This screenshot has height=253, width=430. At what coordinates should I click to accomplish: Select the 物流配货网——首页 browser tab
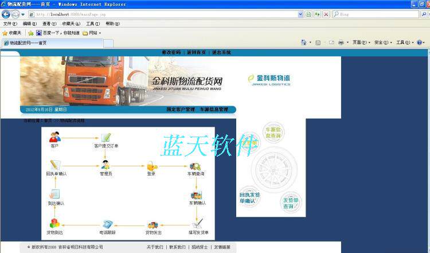[x=53, y=43]
